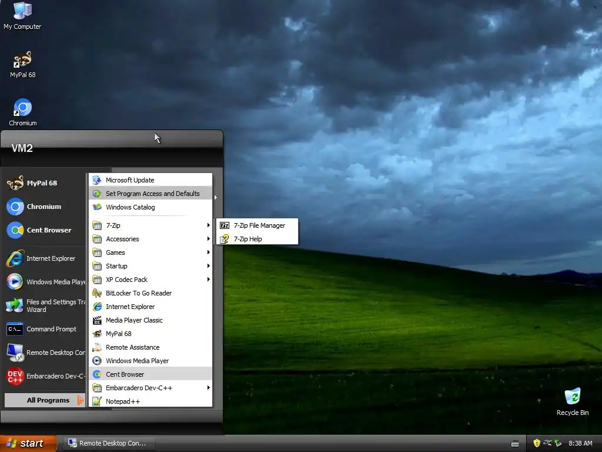Open Embarcadero Dev-C++ in left column

45,376
